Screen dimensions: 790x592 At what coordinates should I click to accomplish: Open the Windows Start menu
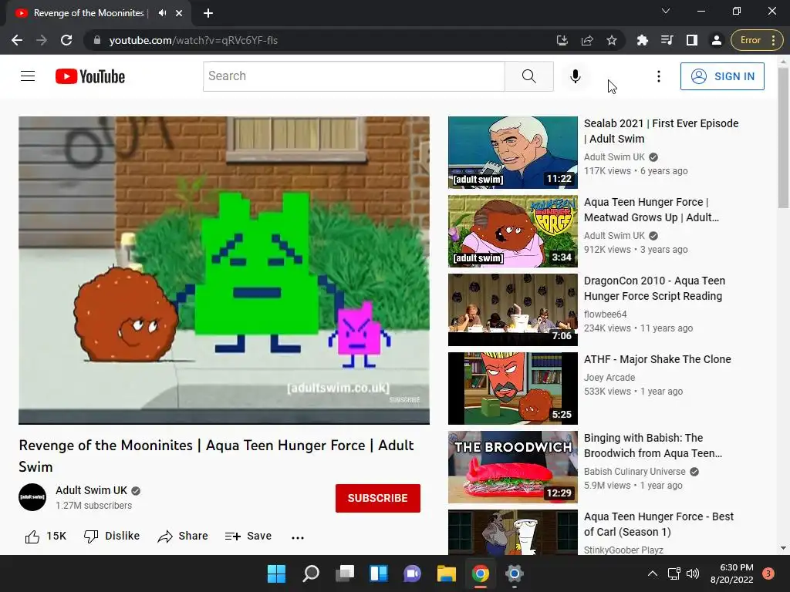[276, 573]
